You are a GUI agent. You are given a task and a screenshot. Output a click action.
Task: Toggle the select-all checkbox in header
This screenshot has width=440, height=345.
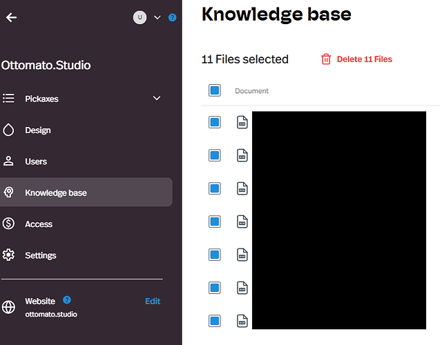(x=214, y=90)
